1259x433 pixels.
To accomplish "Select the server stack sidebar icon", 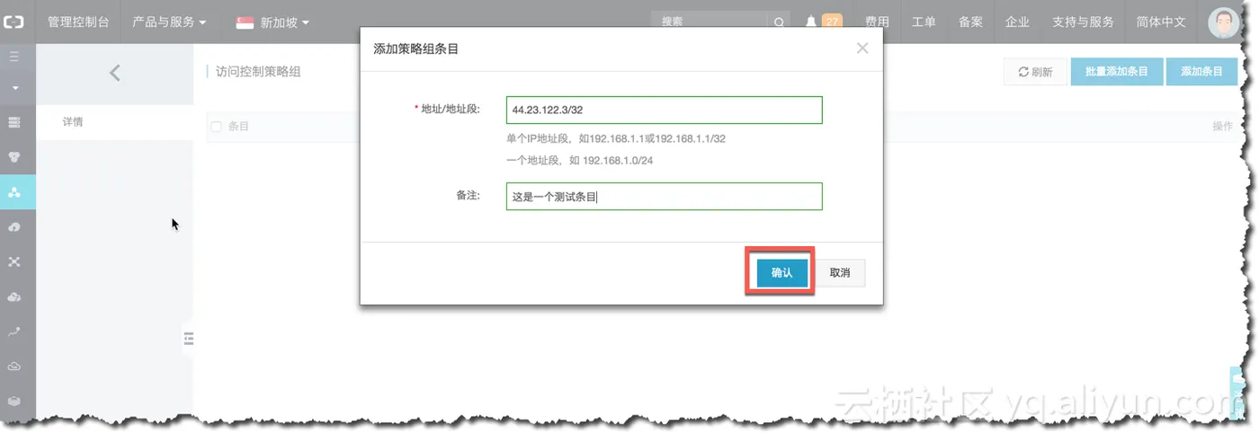I will [14, 122].
